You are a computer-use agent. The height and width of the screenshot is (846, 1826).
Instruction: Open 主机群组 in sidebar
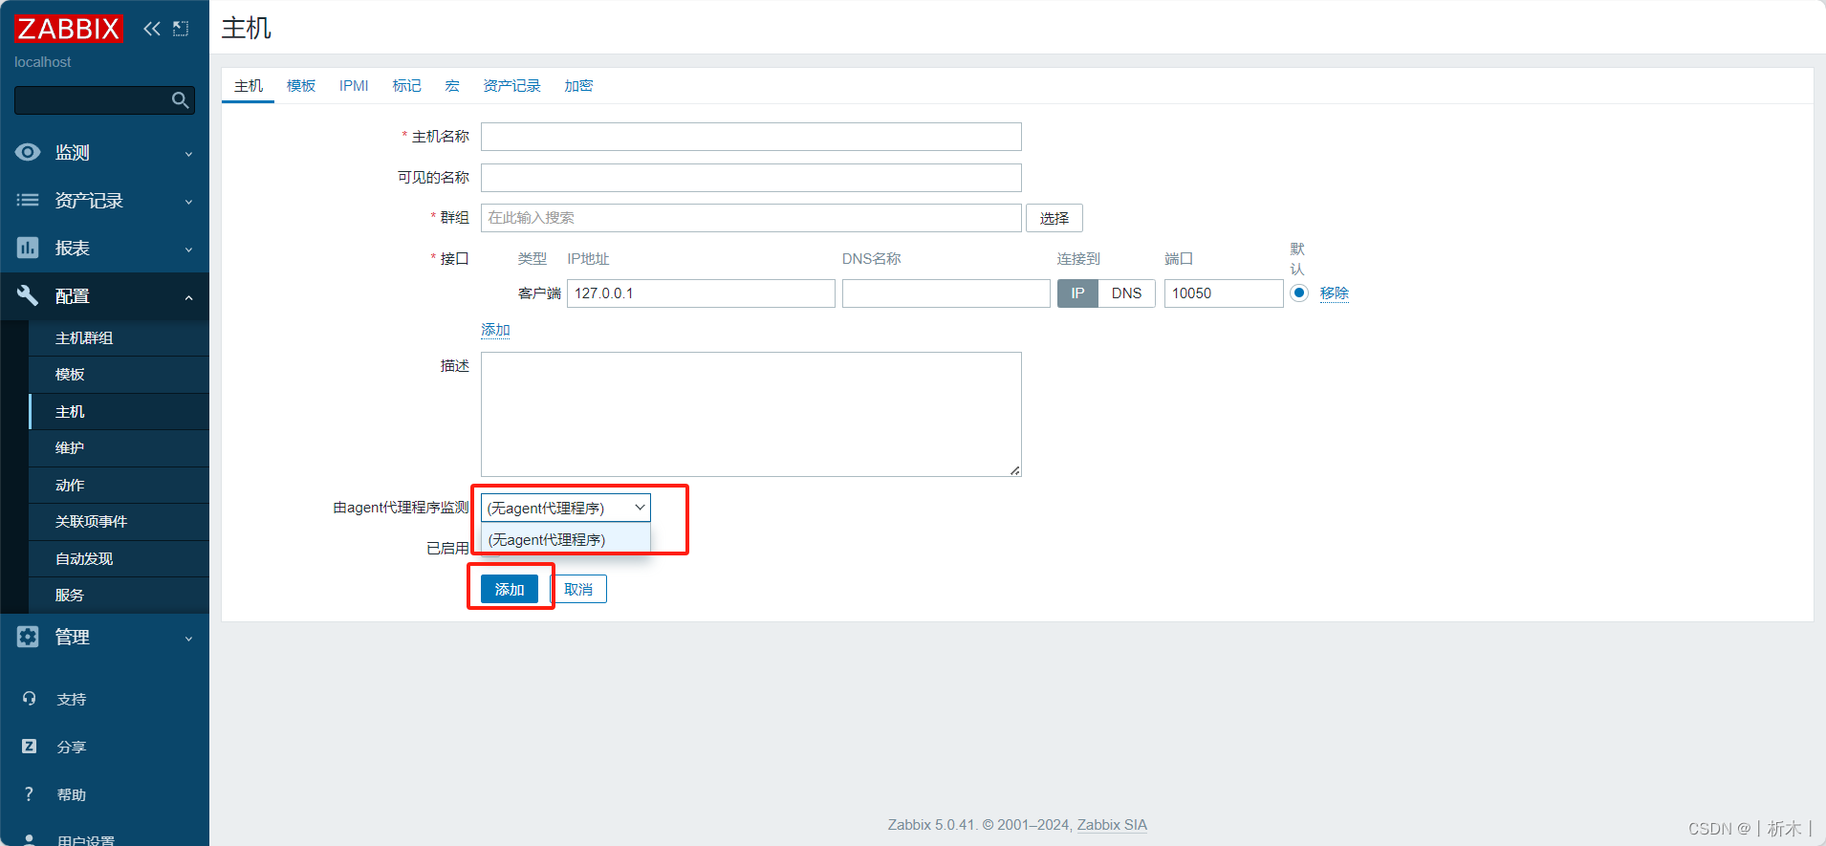click(119, 338)
